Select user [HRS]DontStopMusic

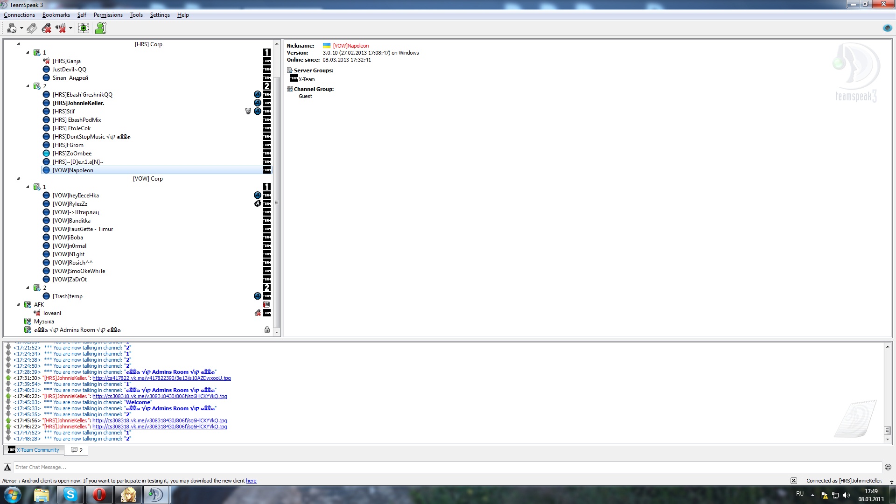coord(91,137)
